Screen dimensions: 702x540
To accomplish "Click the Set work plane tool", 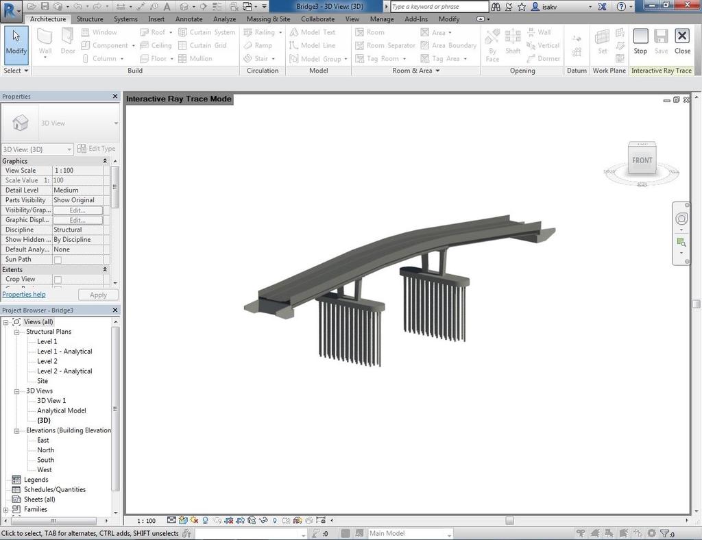I will (603, 42).
